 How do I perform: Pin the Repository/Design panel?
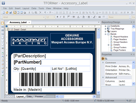tap(131, 22)
